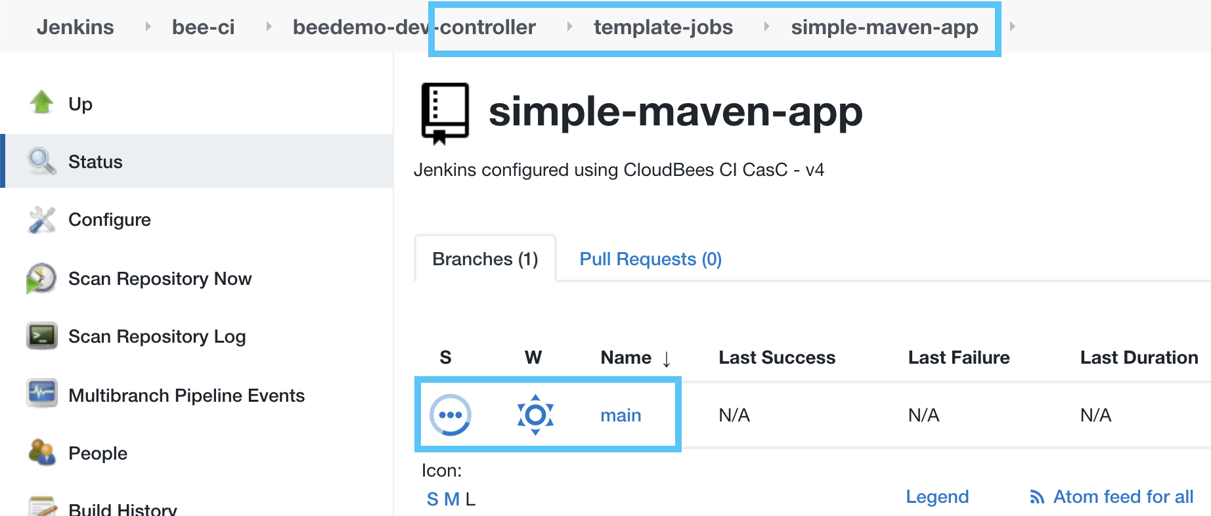Open Atom feed for all link
This screenshot has height=516, width=1211.
click(1123, 497)
